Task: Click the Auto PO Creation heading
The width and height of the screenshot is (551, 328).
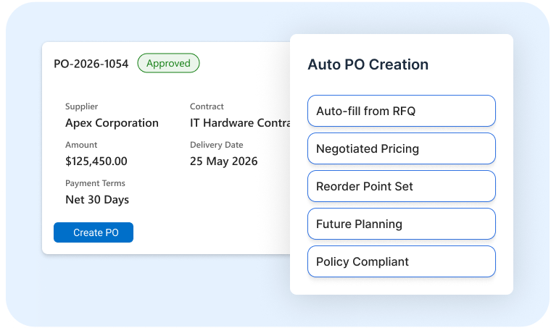Action: click(x=368, y=64)
